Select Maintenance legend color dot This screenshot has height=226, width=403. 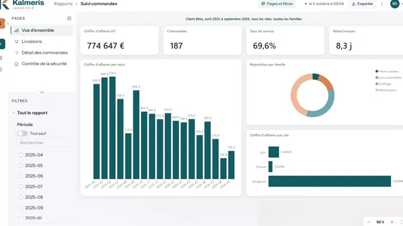coord(377,90)
